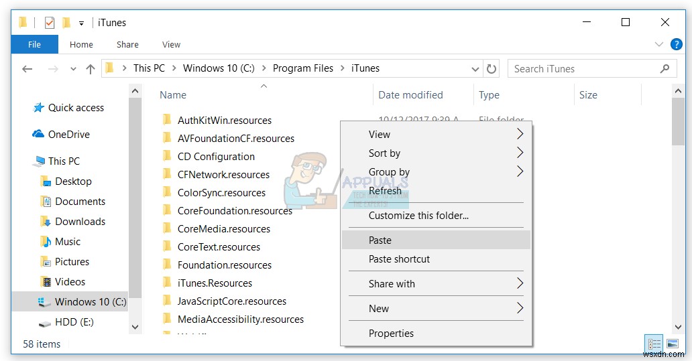Open Documents in the navigation pane
The image size is (692, 361).
coord(73,202)
